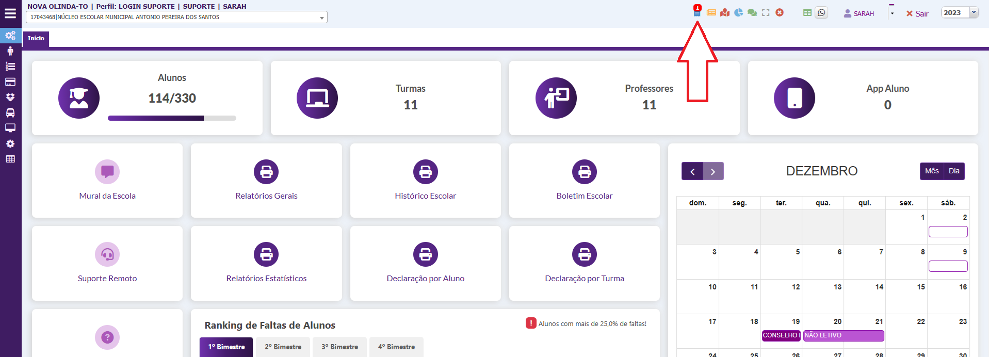989x357 pixels.
Task: Click the person icon in left sidebar
Action: pos(10,51)
